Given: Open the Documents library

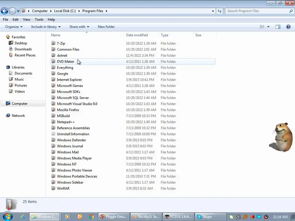Looking at the screenshot, I should point(23,73).
